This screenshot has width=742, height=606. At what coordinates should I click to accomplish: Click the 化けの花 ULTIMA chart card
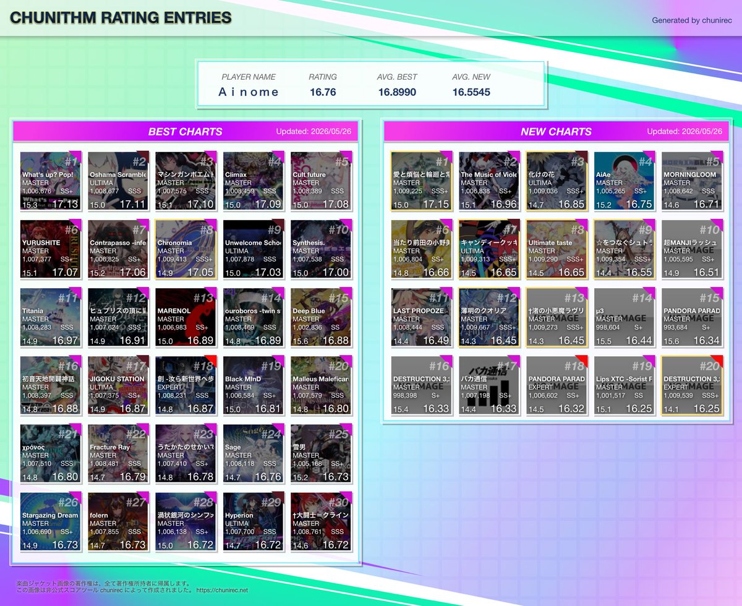(x=556, y=181)
